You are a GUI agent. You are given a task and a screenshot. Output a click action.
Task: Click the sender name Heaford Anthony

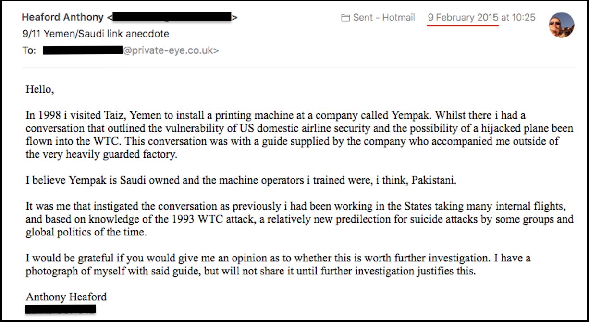(62, 18)
